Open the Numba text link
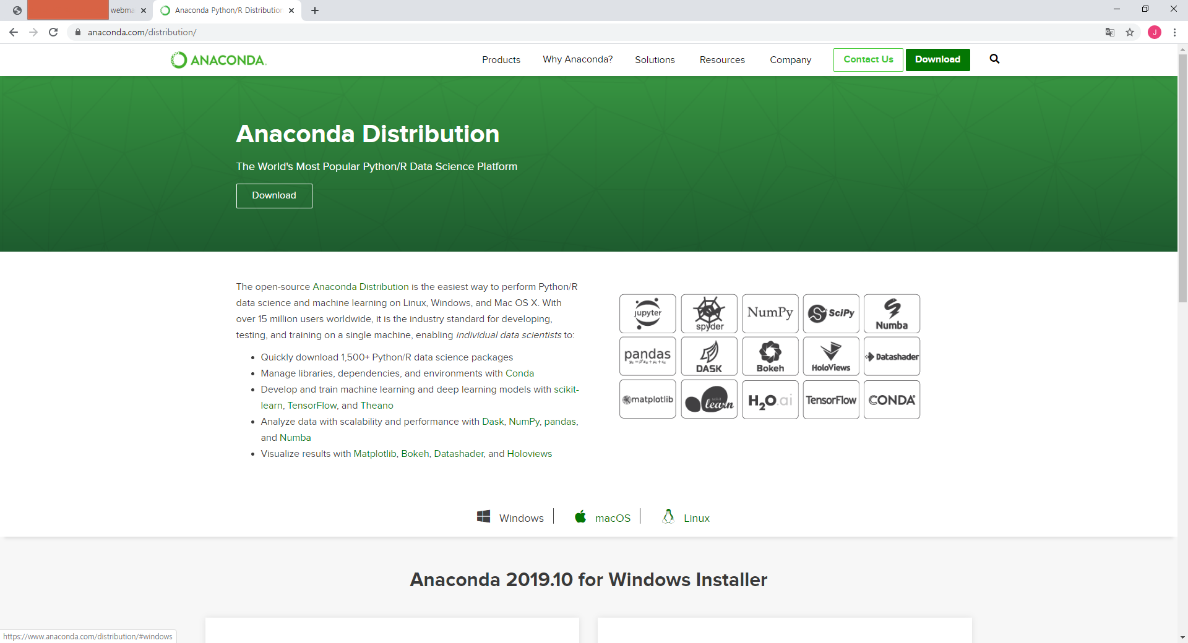Viewport: 1188px width, 643px height. pos(295,438)
